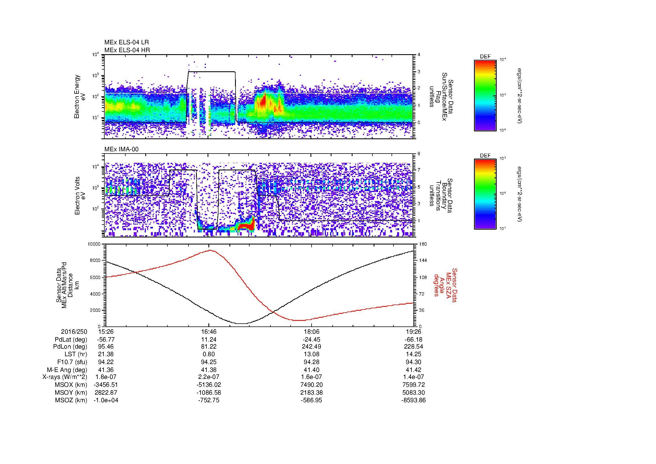Select PdLat value '-56.77'

(x=106, y=340)
